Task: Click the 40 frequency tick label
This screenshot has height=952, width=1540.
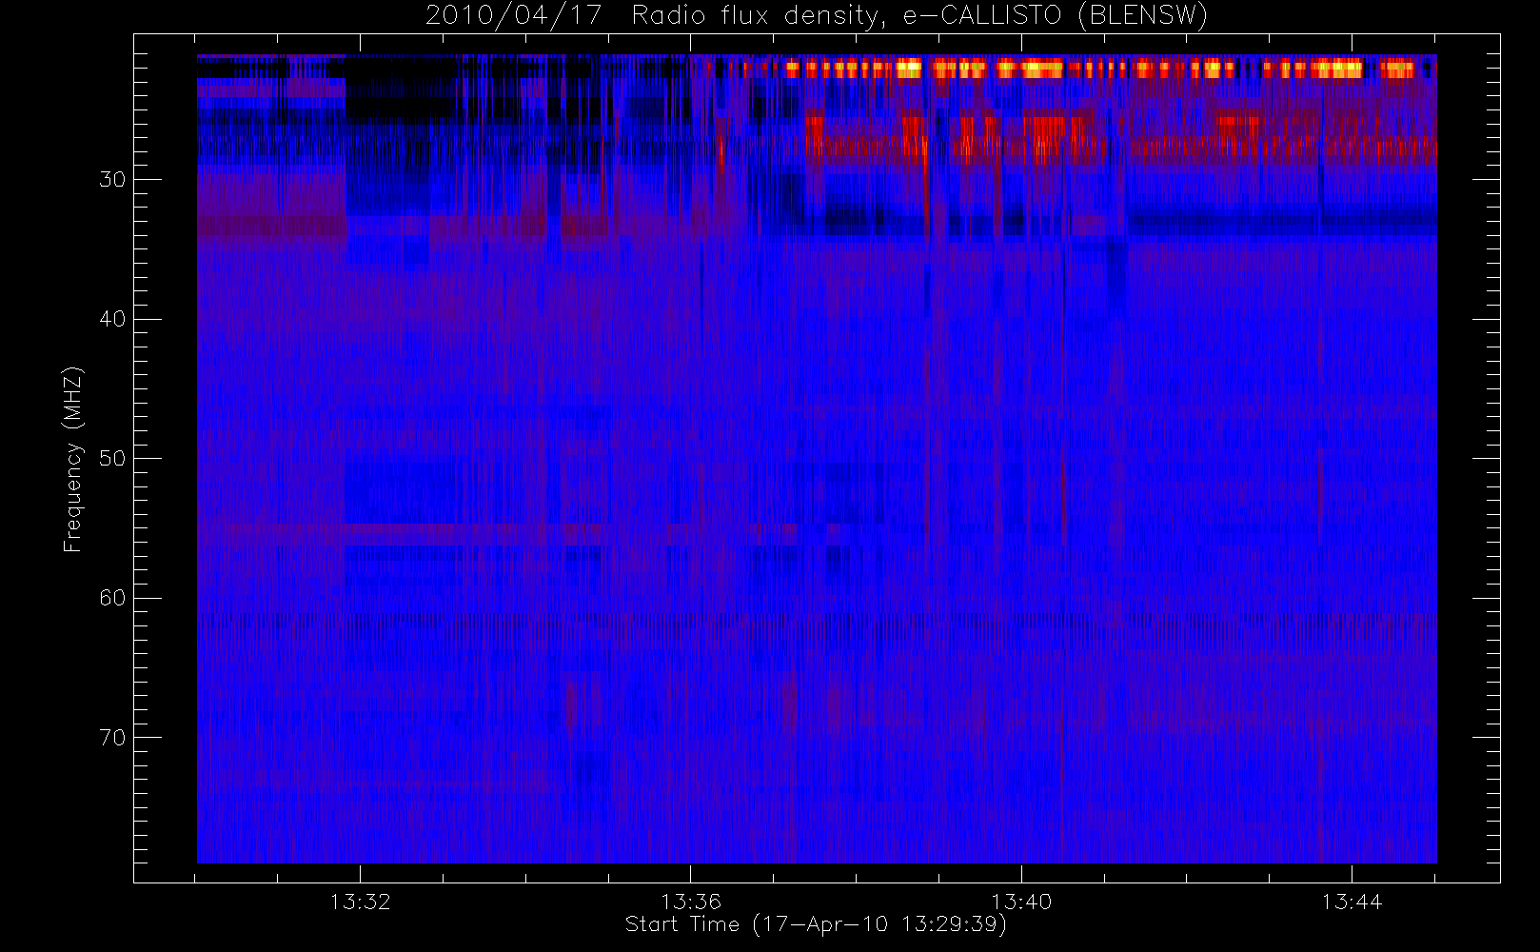Action: (112, 319)
